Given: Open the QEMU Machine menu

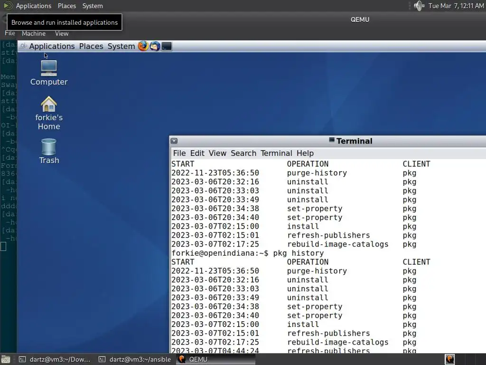Looking at the screenshot, I should tap(34, 33).
